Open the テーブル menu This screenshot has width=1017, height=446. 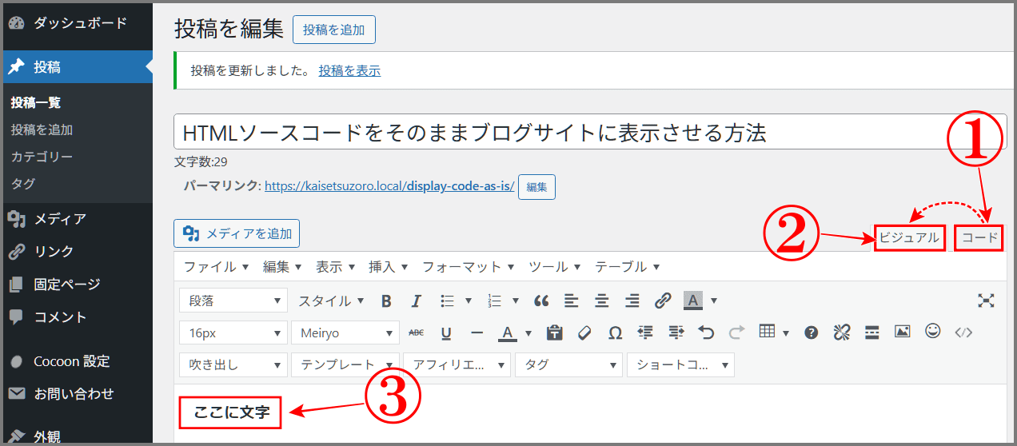(627, 267)
